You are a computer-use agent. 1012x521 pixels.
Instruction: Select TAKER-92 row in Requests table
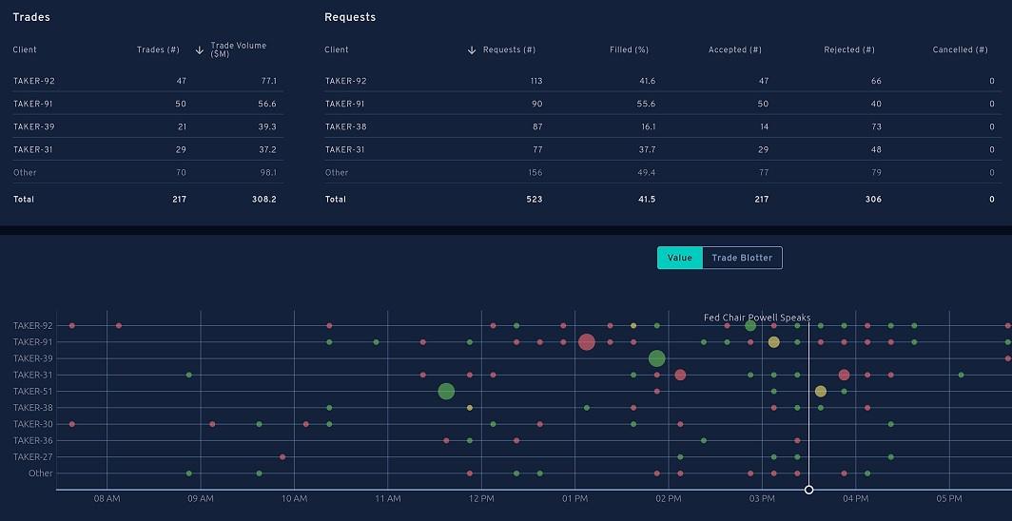tap(662, 81)
